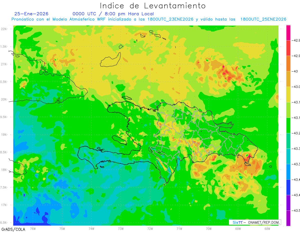Viewport: 300px width, 232px height.
Task: Click the '19N' latitude label
Action: pos(4,135)
